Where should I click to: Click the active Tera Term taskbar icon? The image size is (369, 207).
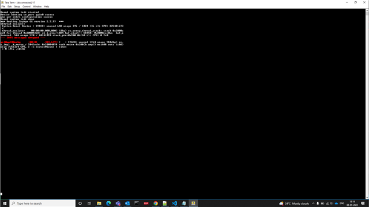click(x=193, y=203)
